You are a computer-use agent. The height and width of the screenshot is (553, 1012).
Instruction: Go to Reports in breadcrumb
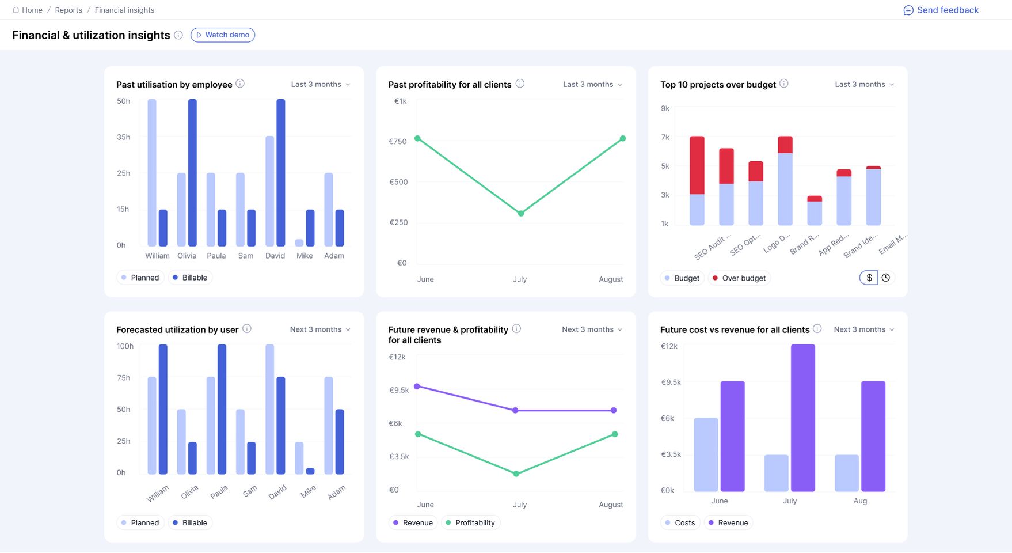[x=69, y=10]
